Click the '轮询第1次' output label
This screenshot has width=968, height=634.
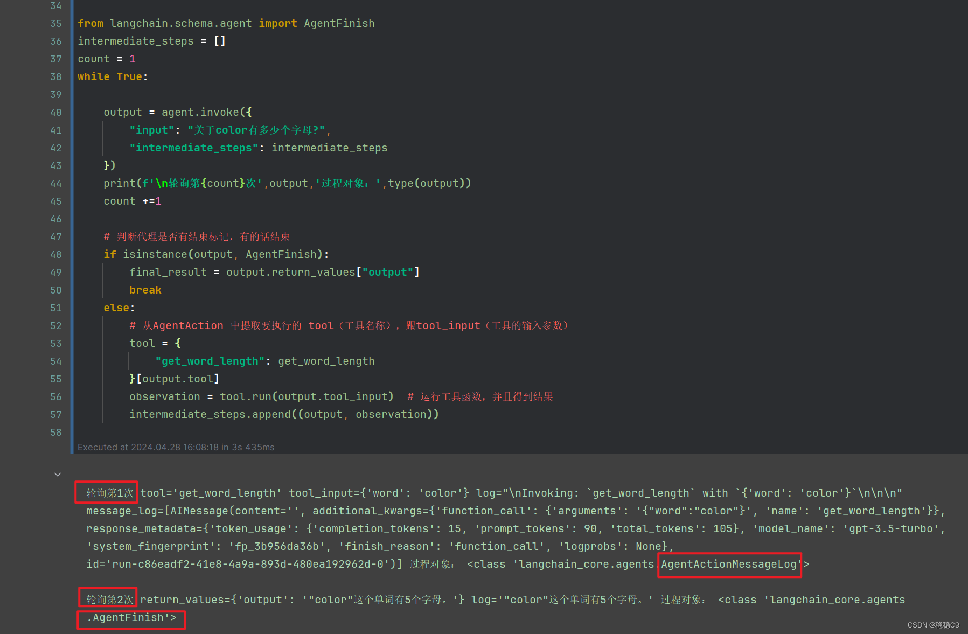coord(110,493)
